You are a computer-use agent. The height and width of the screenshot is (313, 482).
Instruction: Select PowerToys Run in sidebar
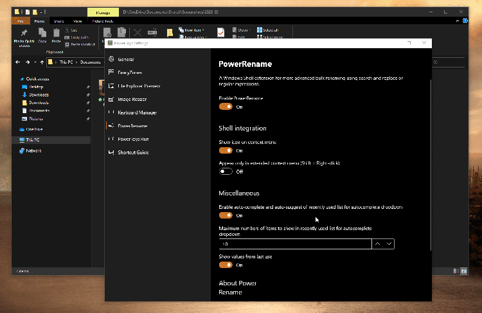coord(133,139)
